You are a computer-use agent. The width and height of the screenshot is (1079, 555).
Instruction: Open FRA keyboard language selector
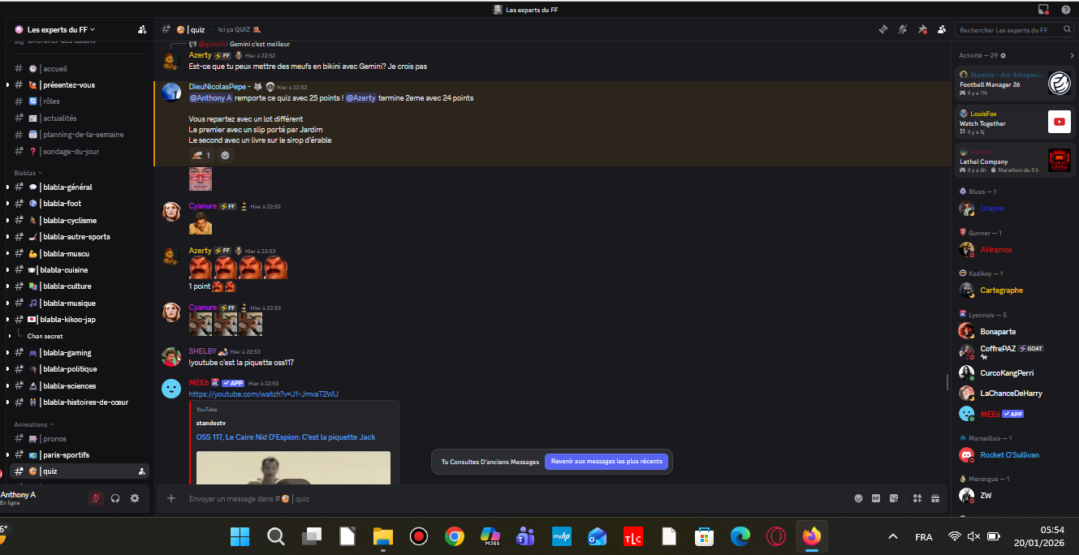pyautogui.click(x=924, y=537)
